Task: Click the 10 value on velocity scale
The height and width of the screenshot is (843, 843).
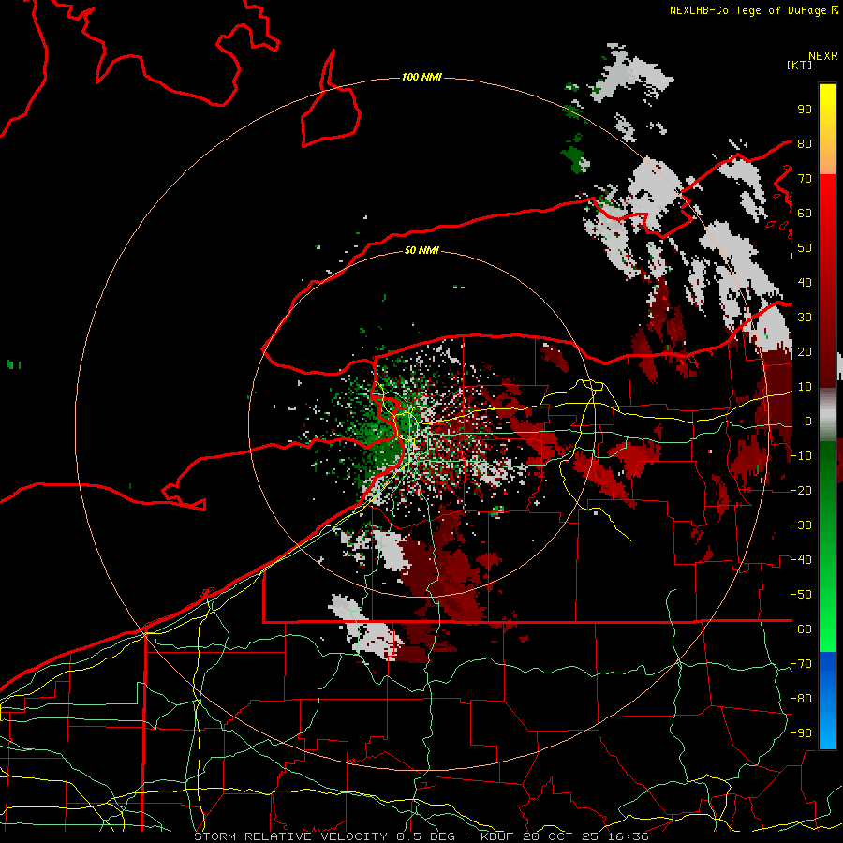Action: (805, 387)
